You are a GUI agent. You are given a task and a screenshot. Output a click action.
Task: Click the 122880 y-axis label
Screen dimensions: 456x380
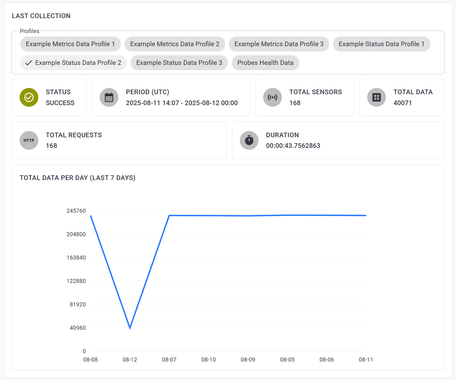pos(76,281)
